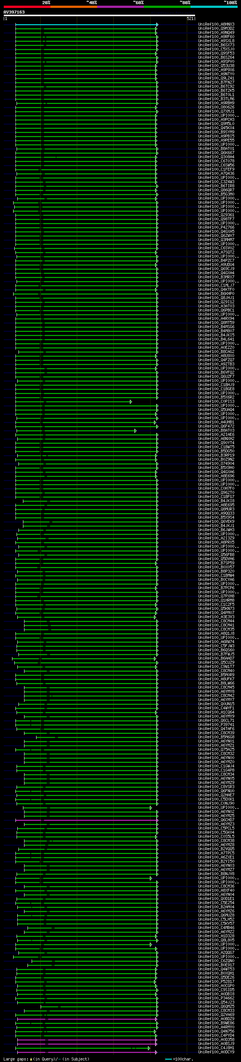Click the green ~80% identity legend segment
Image resolution: width=241 pixels, height=1062 pixels.
pos(167,7)
